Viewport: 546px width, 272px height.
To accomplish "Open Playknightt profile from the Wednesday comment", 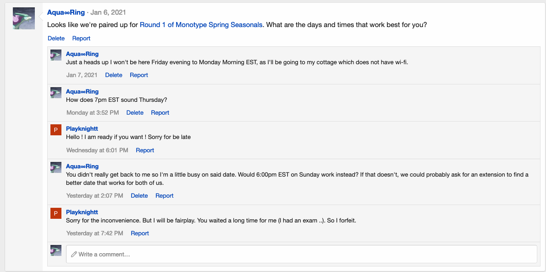I will [82, 129].
